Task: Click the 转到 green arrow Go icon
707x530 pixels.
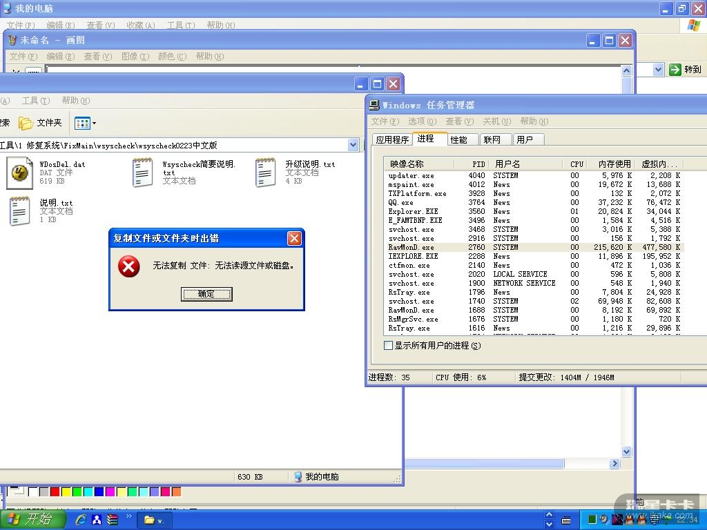Action: click(x=675, y=70)
